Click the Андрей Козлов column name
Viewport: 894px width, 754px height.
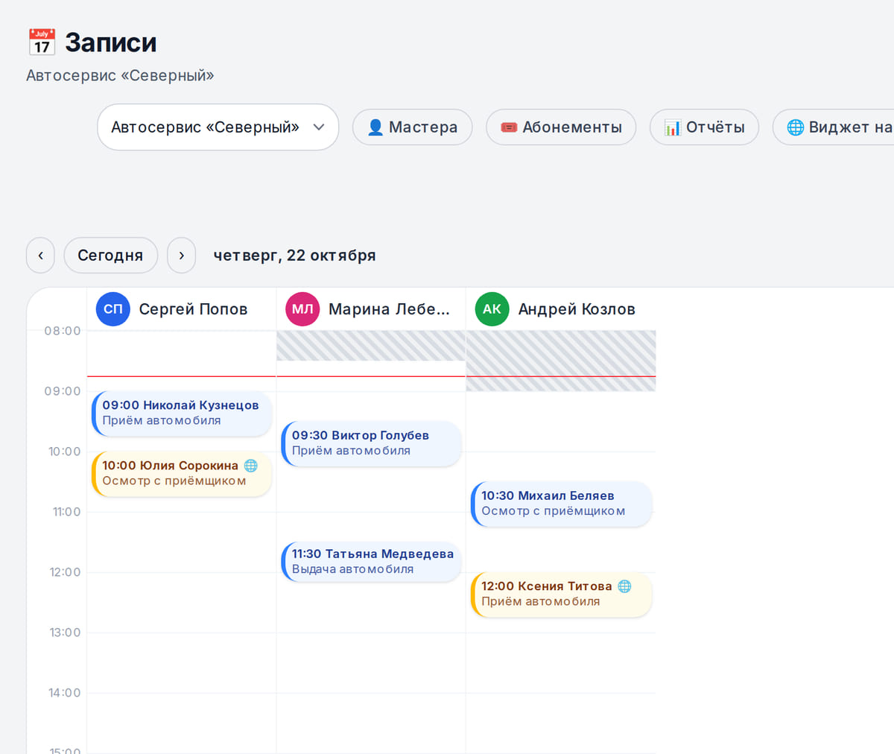point(577,309)
